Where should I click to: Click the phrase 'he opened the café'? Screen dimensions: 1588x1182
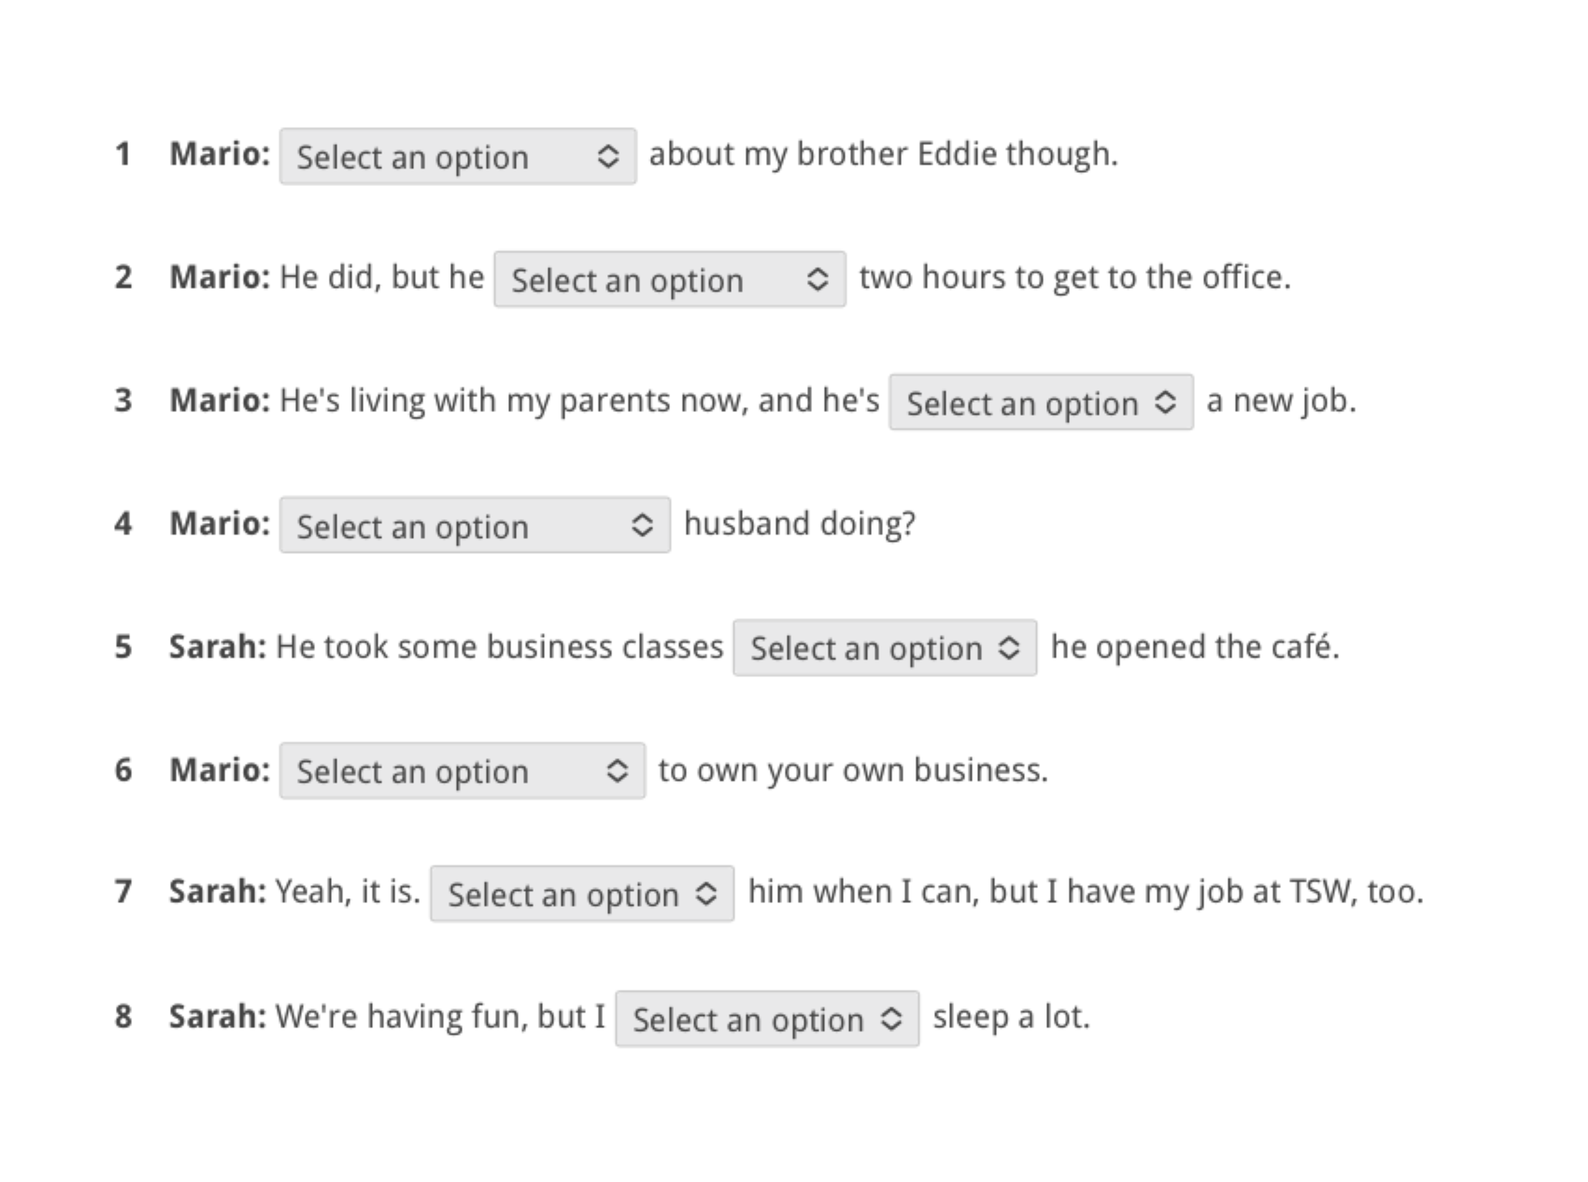click(1194, 646)
